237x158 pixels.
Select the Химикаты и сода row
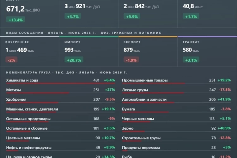coord(60,81)
